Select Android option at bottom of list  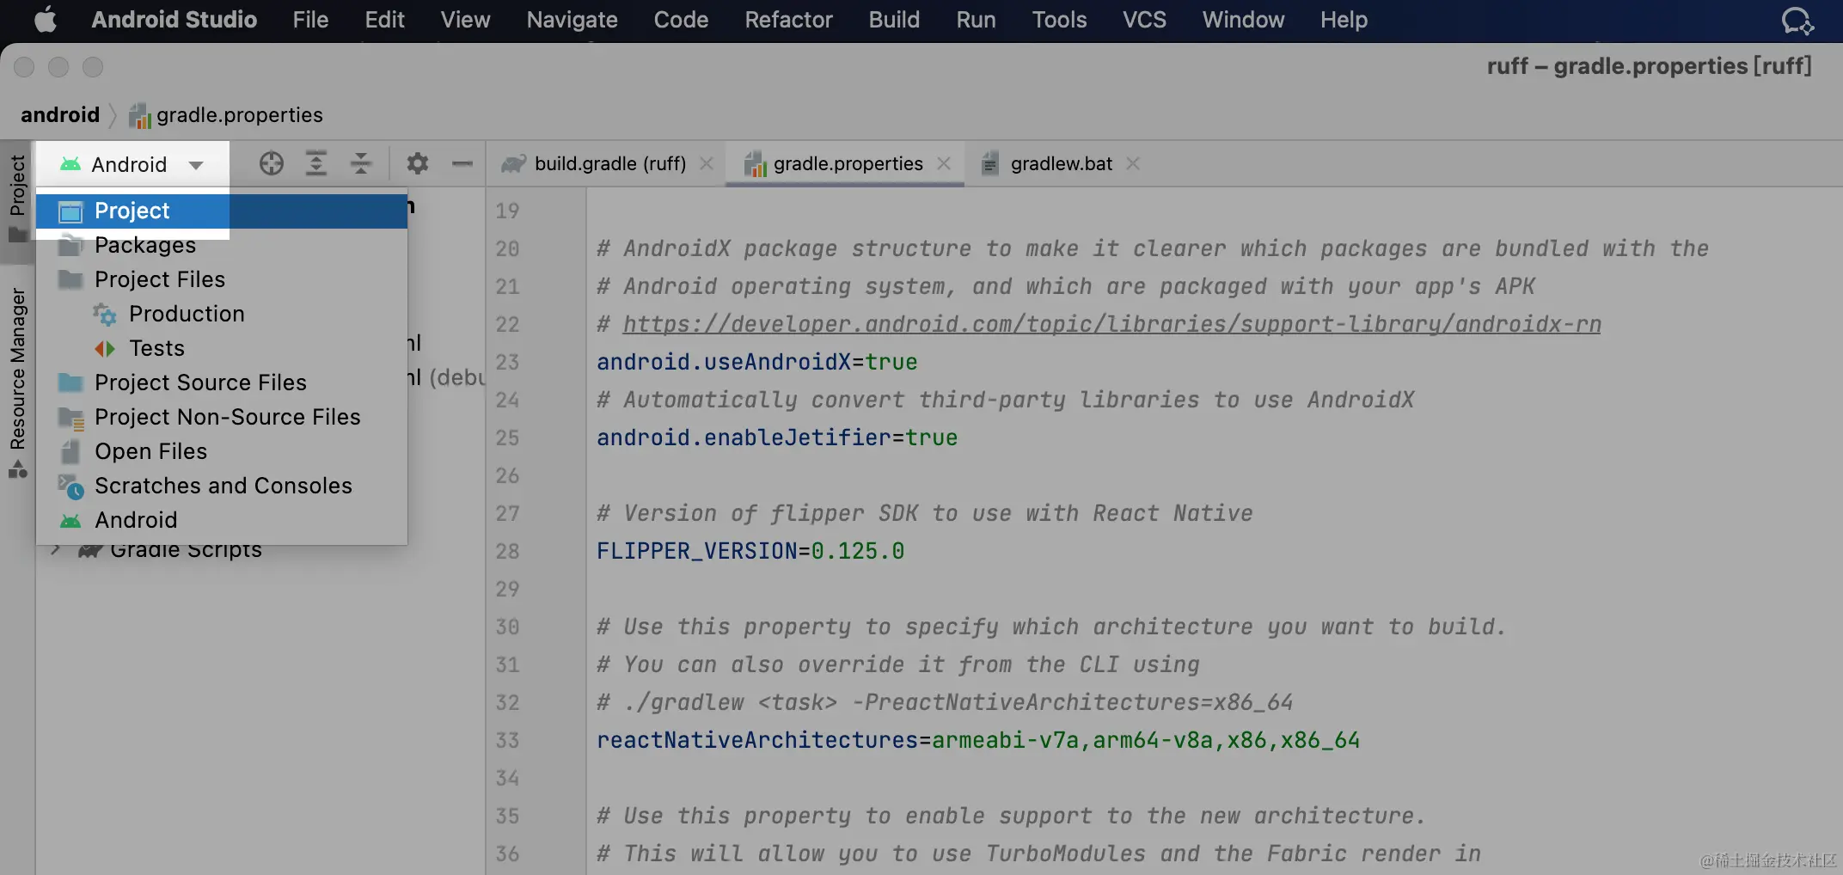(x=222, y=520)
